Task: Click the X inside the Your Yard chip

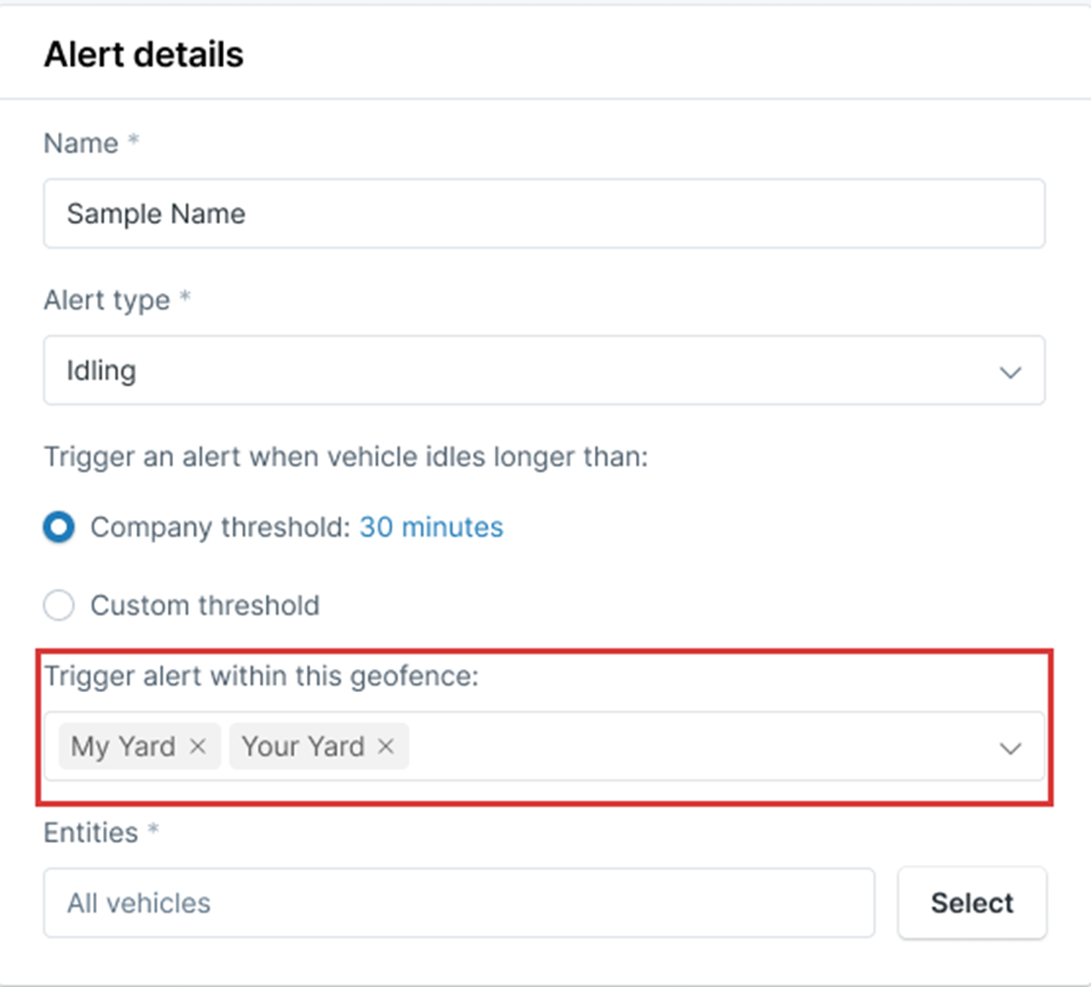Action: (387, 746)
